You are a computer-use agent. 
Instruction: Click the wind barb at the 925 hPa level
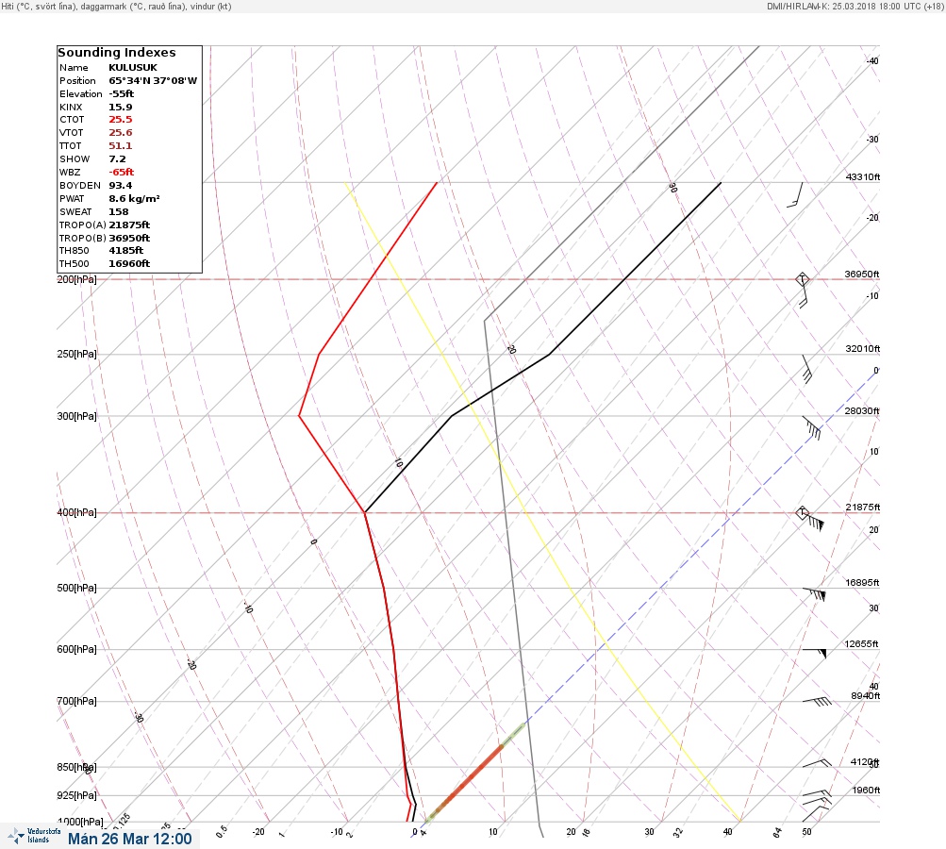tap(817, 794)
